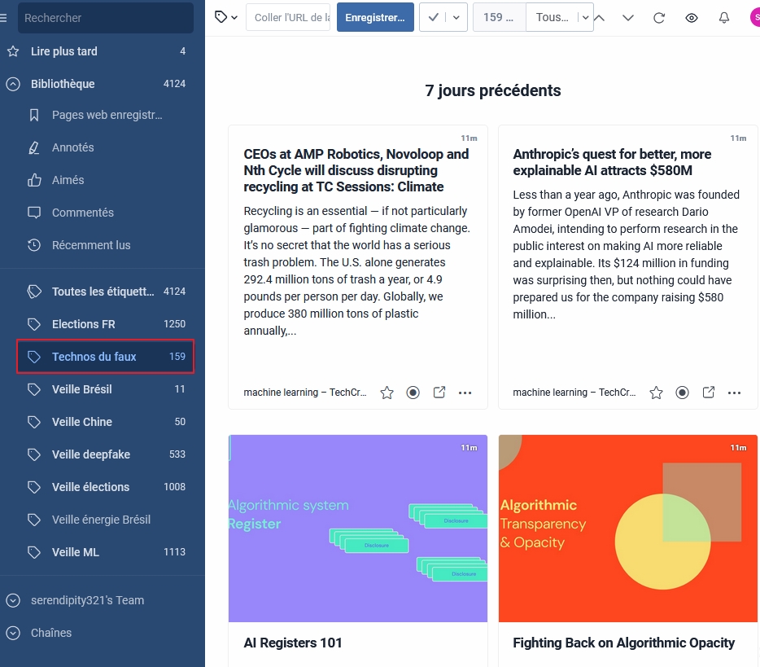Open the Veille deepfake tag
This screenshot has width=760, height=667.
coord(91,454)
